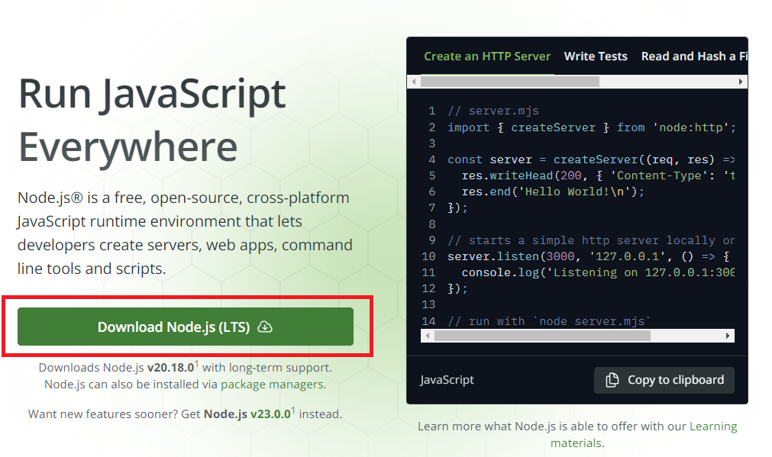772x457 pixels.
Task: Select the Read and Hash a File tab
Action: [x=694, y=56]
